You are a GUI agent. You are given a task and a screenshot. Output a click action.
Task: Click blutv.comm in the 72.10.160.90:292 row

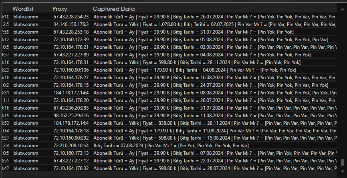tap(26, 138)
